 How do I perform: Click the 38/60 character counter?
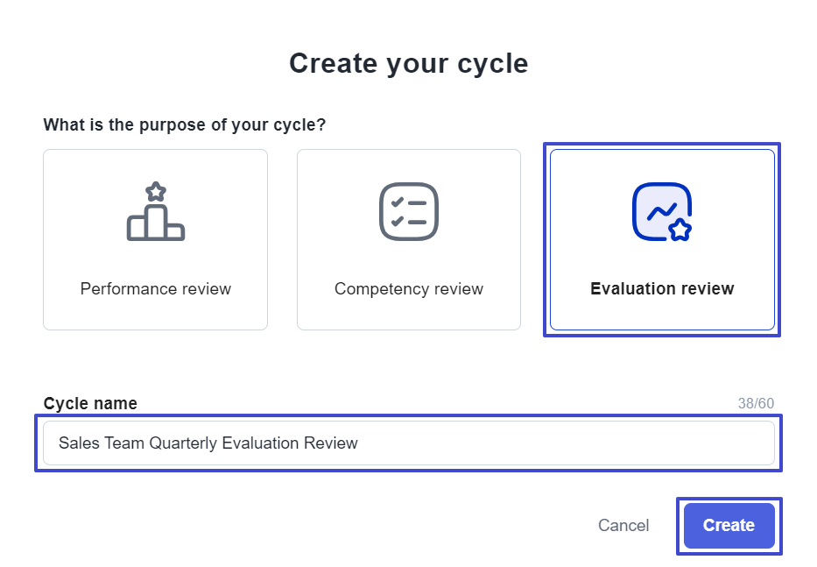[756, 403]
